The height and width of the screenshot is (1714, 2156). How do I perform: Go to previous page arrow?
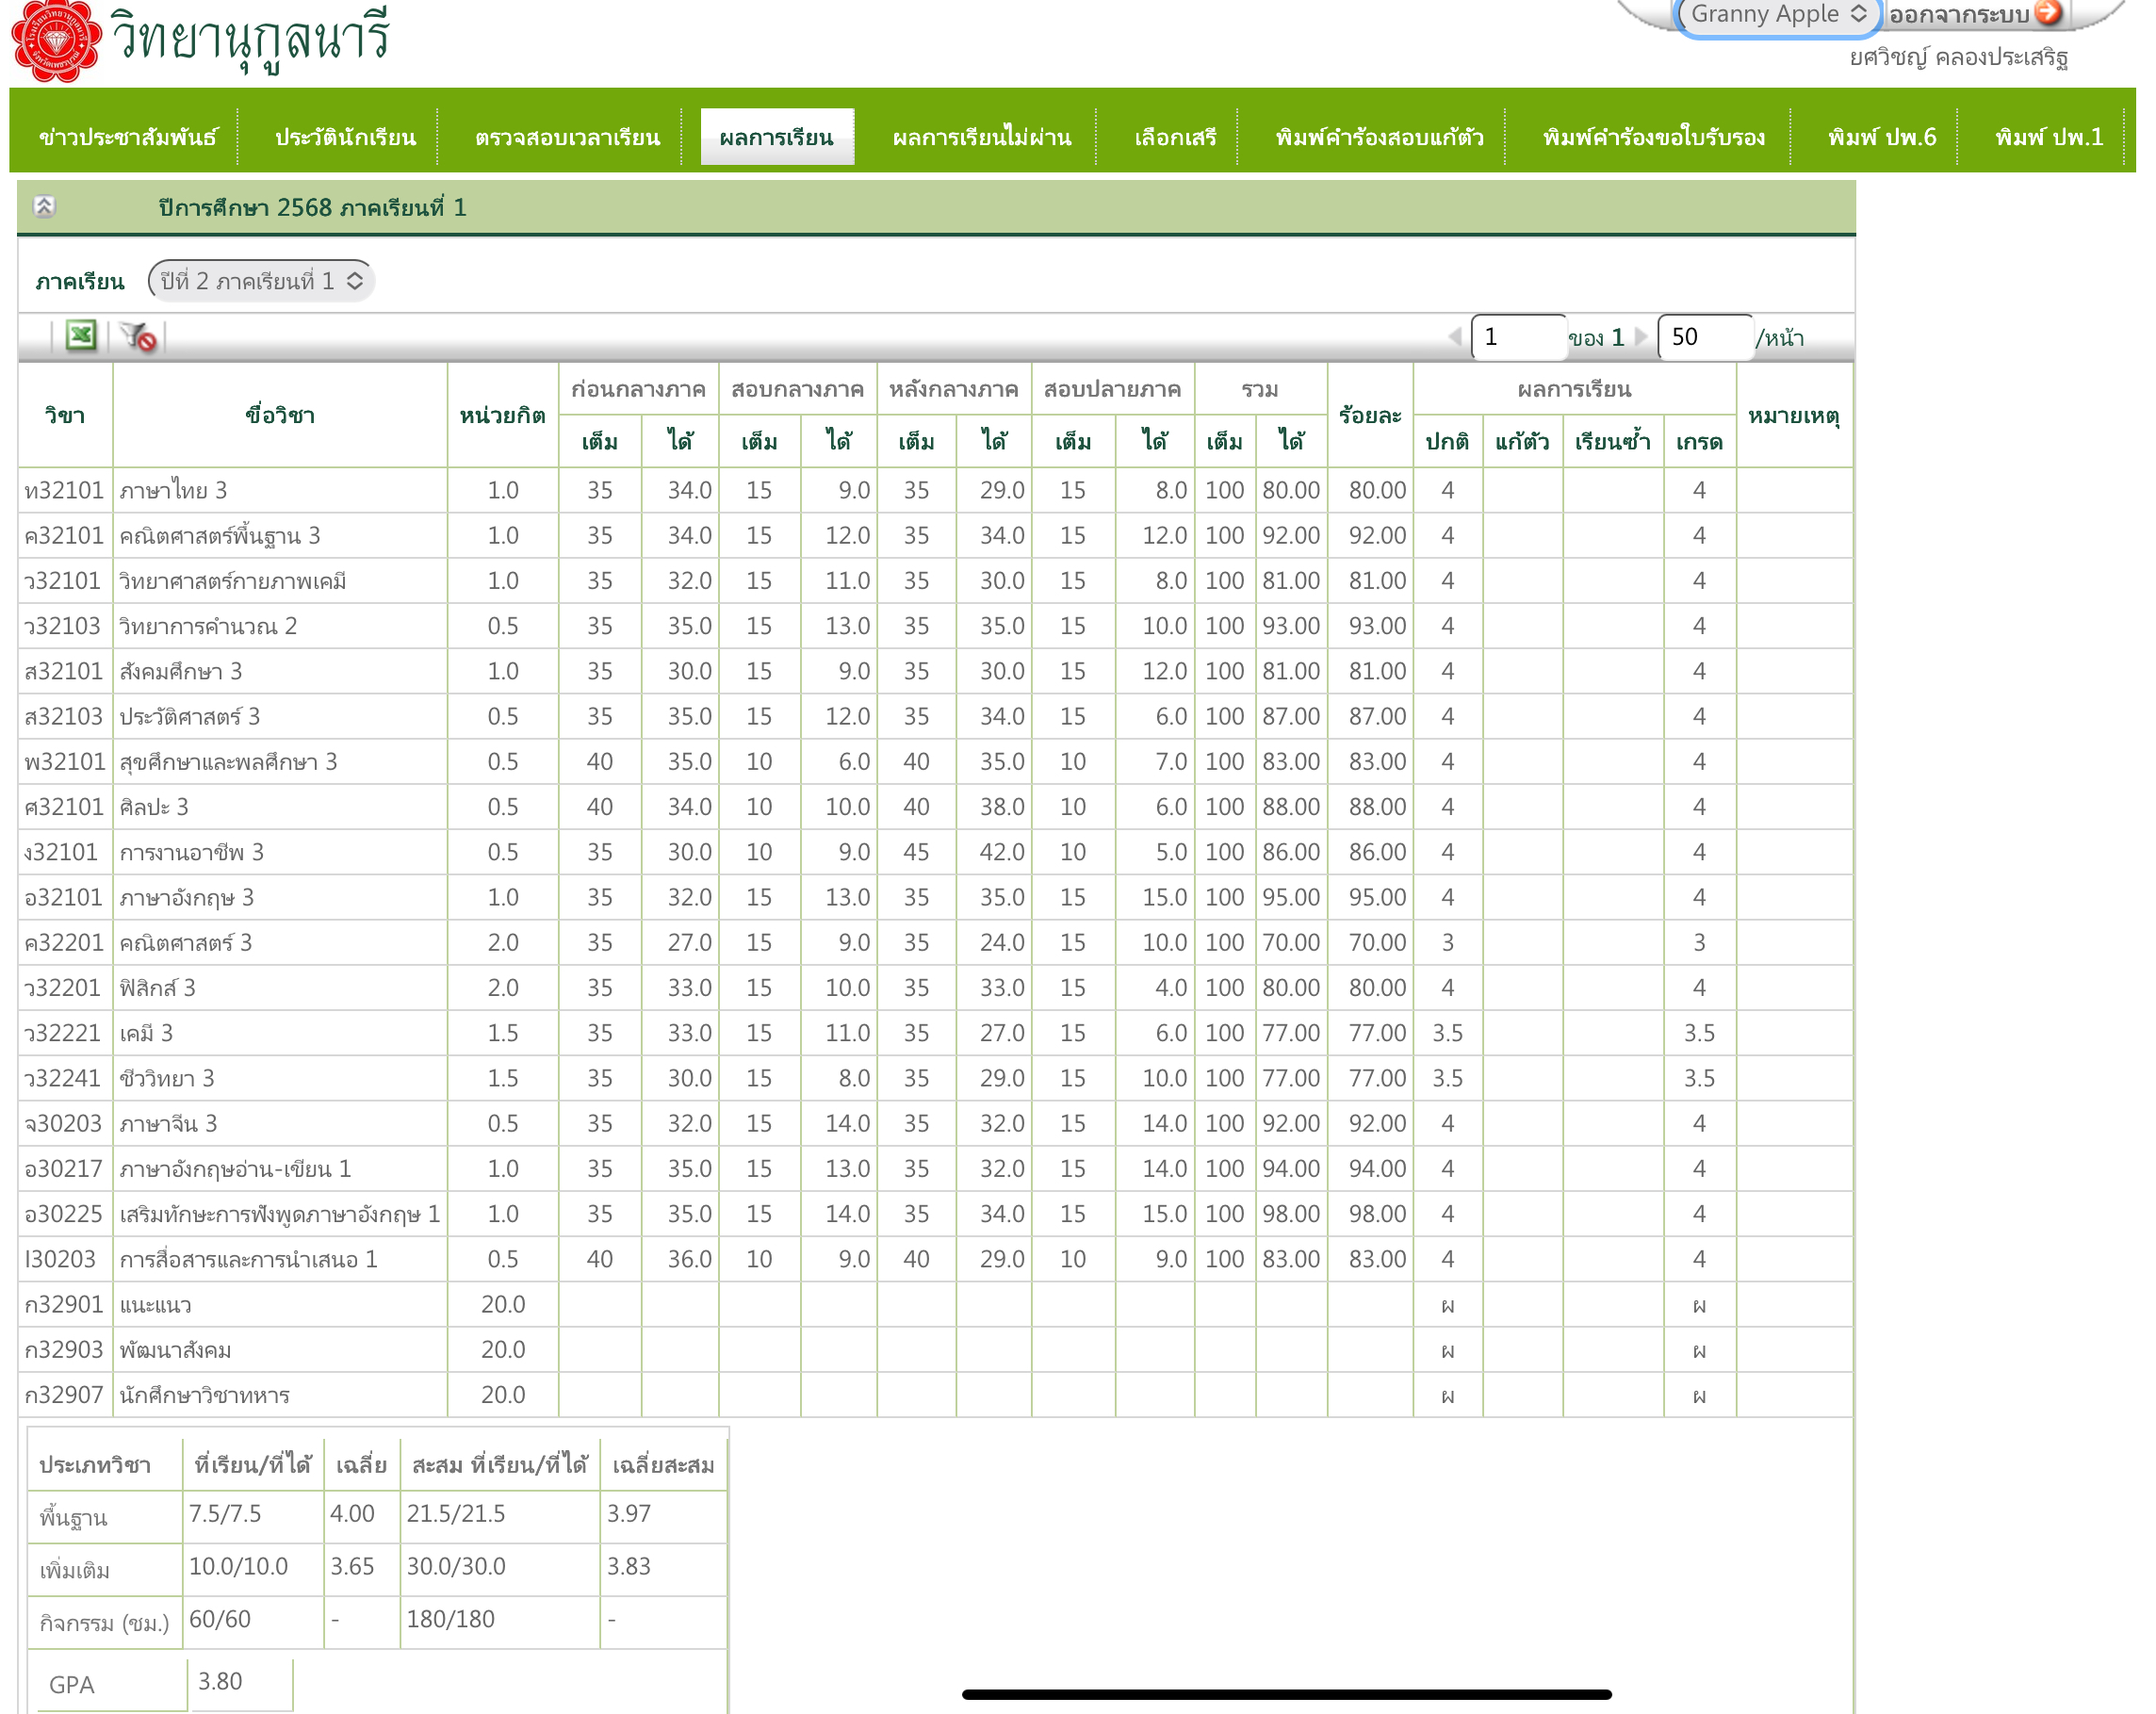1455,337
